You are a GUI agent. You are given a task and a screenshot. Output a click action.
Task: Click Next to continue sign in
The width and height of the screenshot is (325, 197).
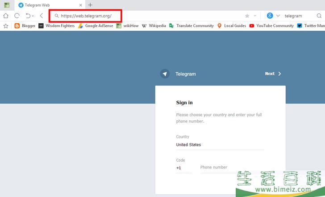tap(273, 74)
